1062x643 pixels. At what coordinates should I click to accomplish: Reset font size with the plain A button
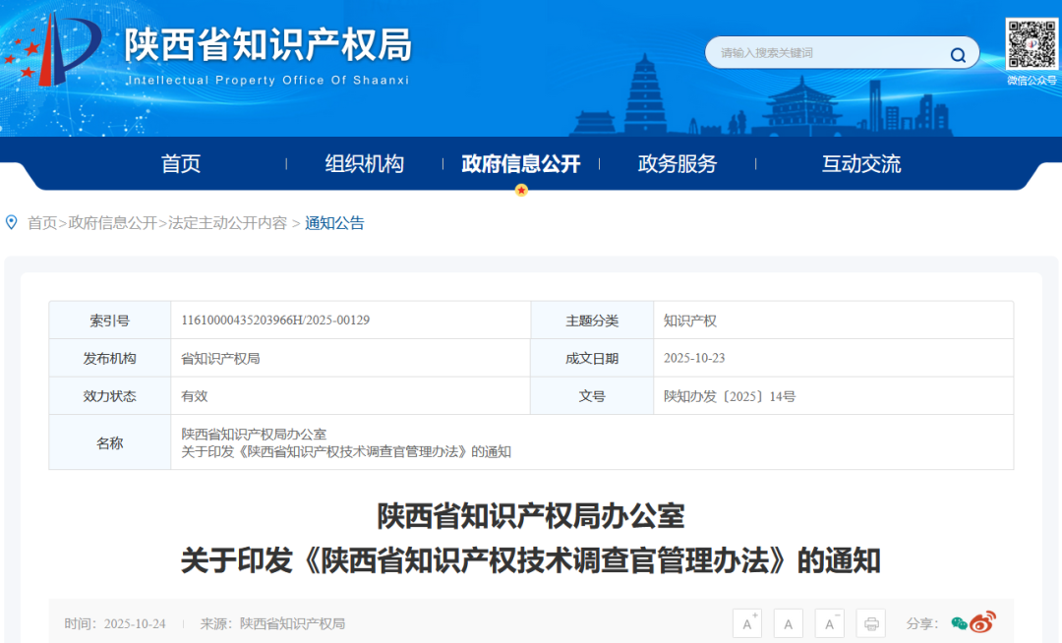coord(788,623)
